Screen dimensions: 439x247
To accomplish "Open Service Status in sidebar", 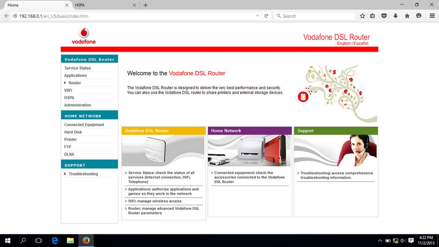I will pyautogui.click(x=78, y=68).
